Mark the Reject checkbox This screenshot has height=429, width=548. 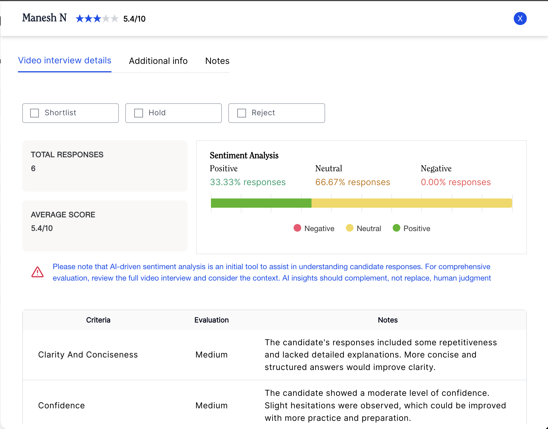241,113
